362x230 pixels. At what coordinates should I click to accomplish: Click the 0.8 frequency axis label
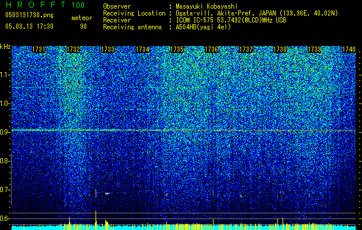point(5,161)
